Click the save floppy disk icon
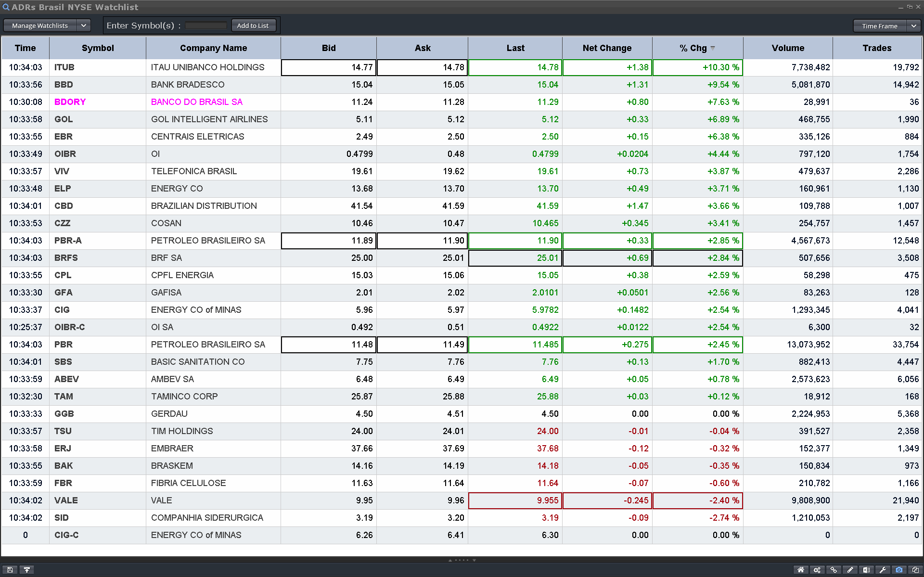Viewport: 924px width, 577px height. 10,570
